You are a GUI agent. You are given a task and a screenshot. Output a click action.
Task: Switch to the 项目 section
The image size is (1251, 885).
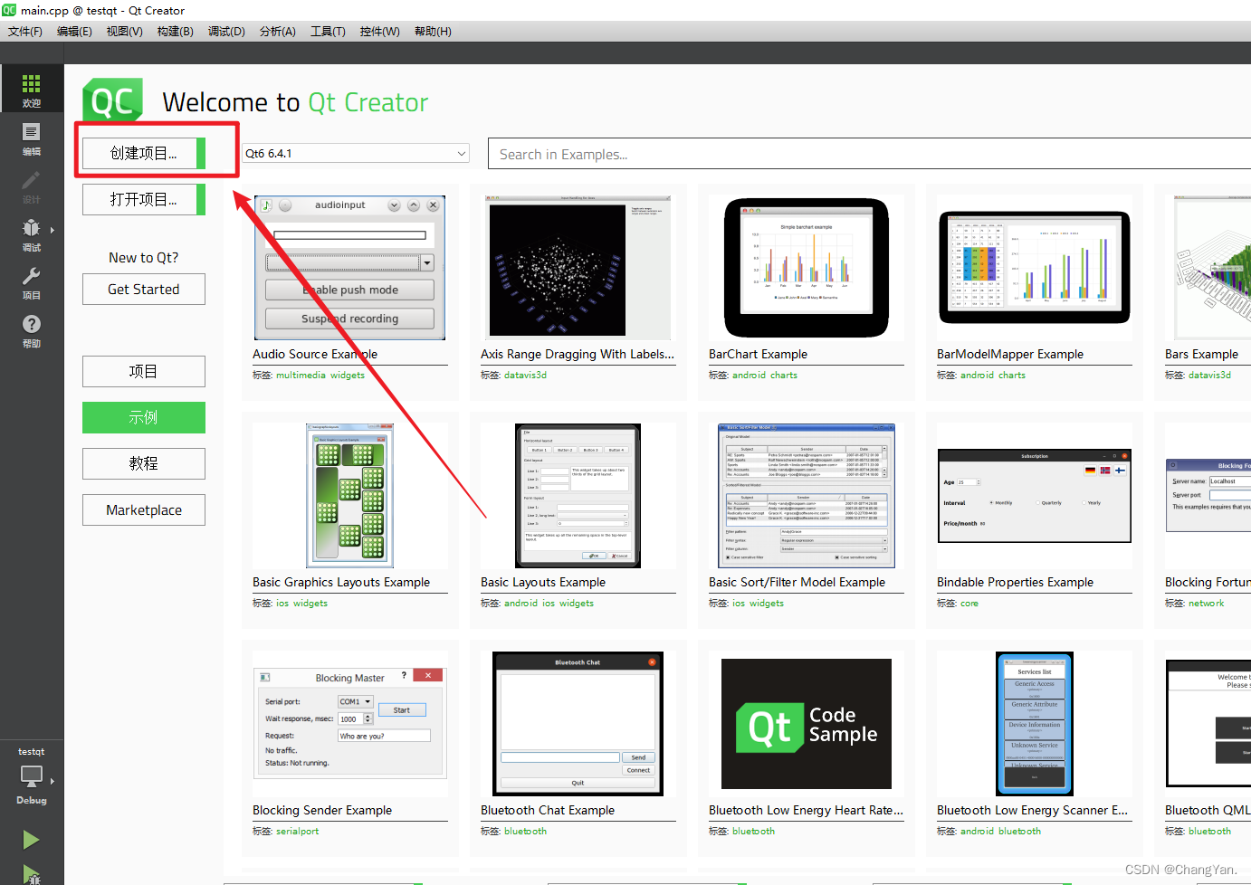[144, 372]
